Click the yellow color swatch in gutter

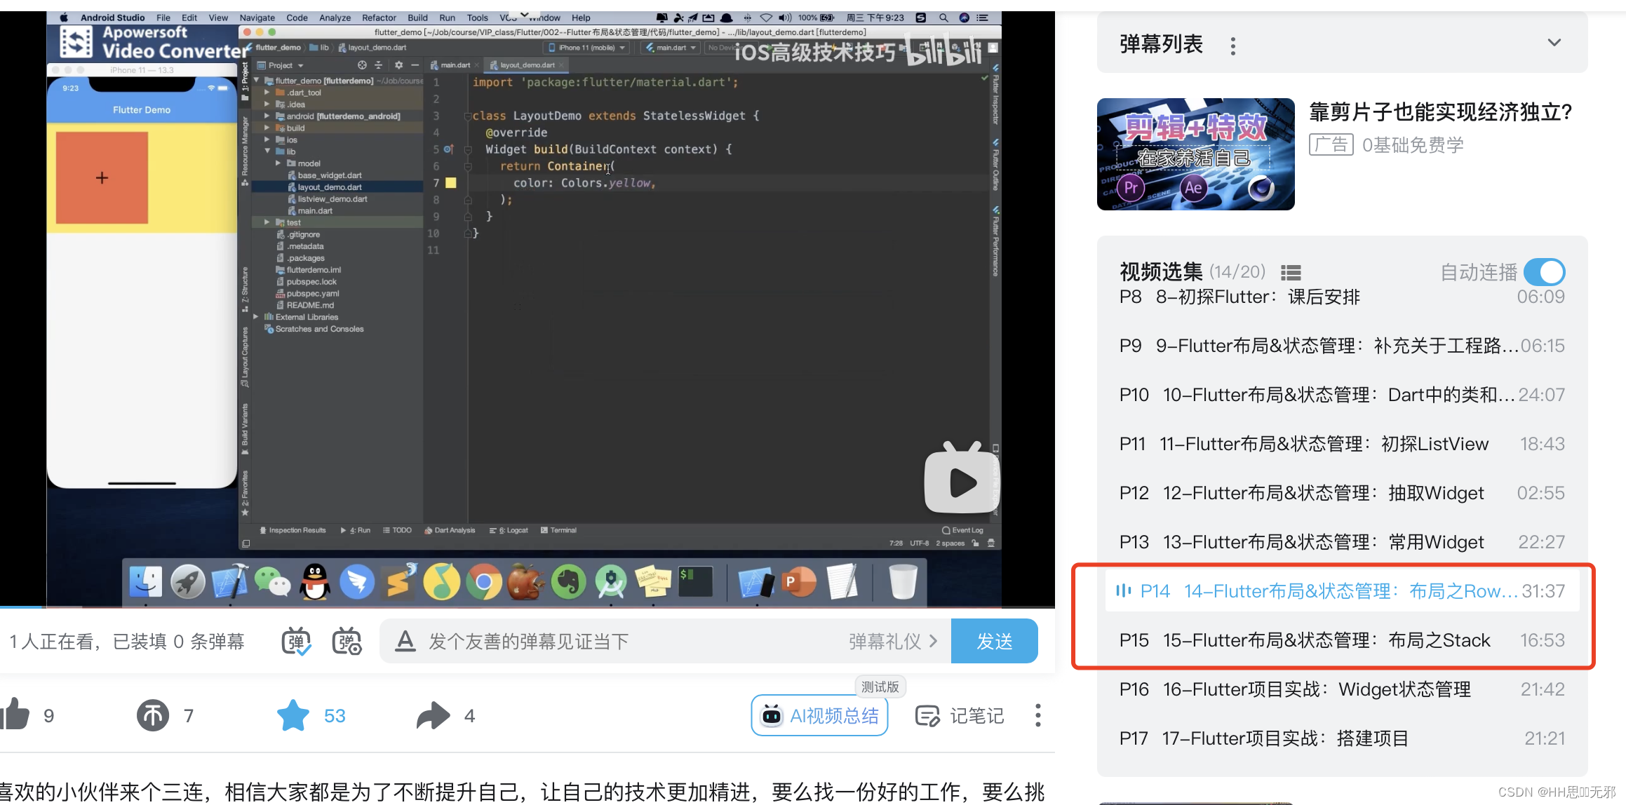(451, 183)
